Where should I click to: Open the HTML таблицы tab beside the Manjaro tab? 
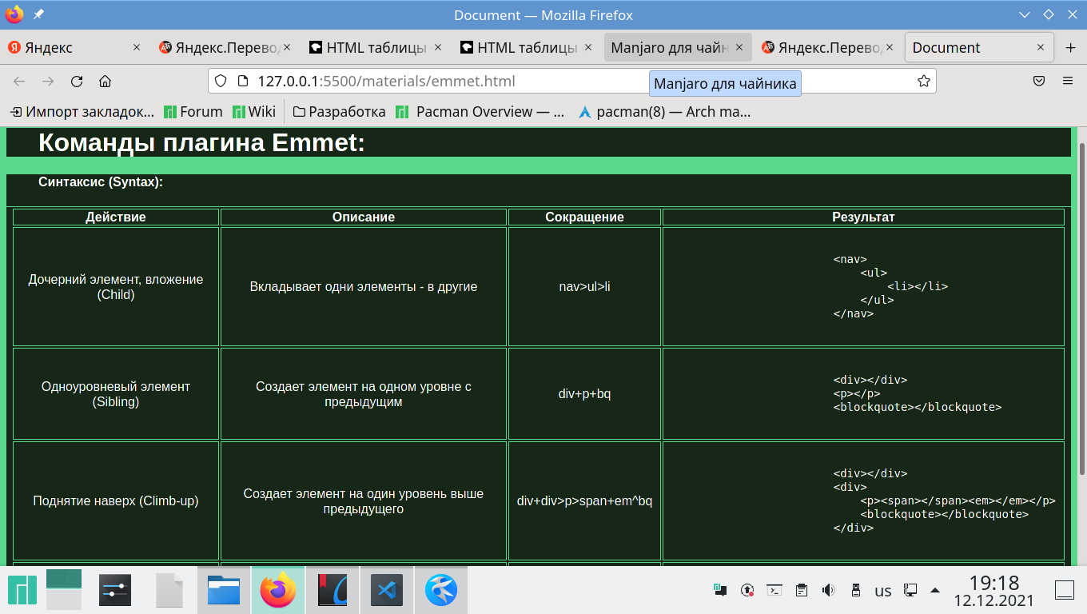(527, 48)
